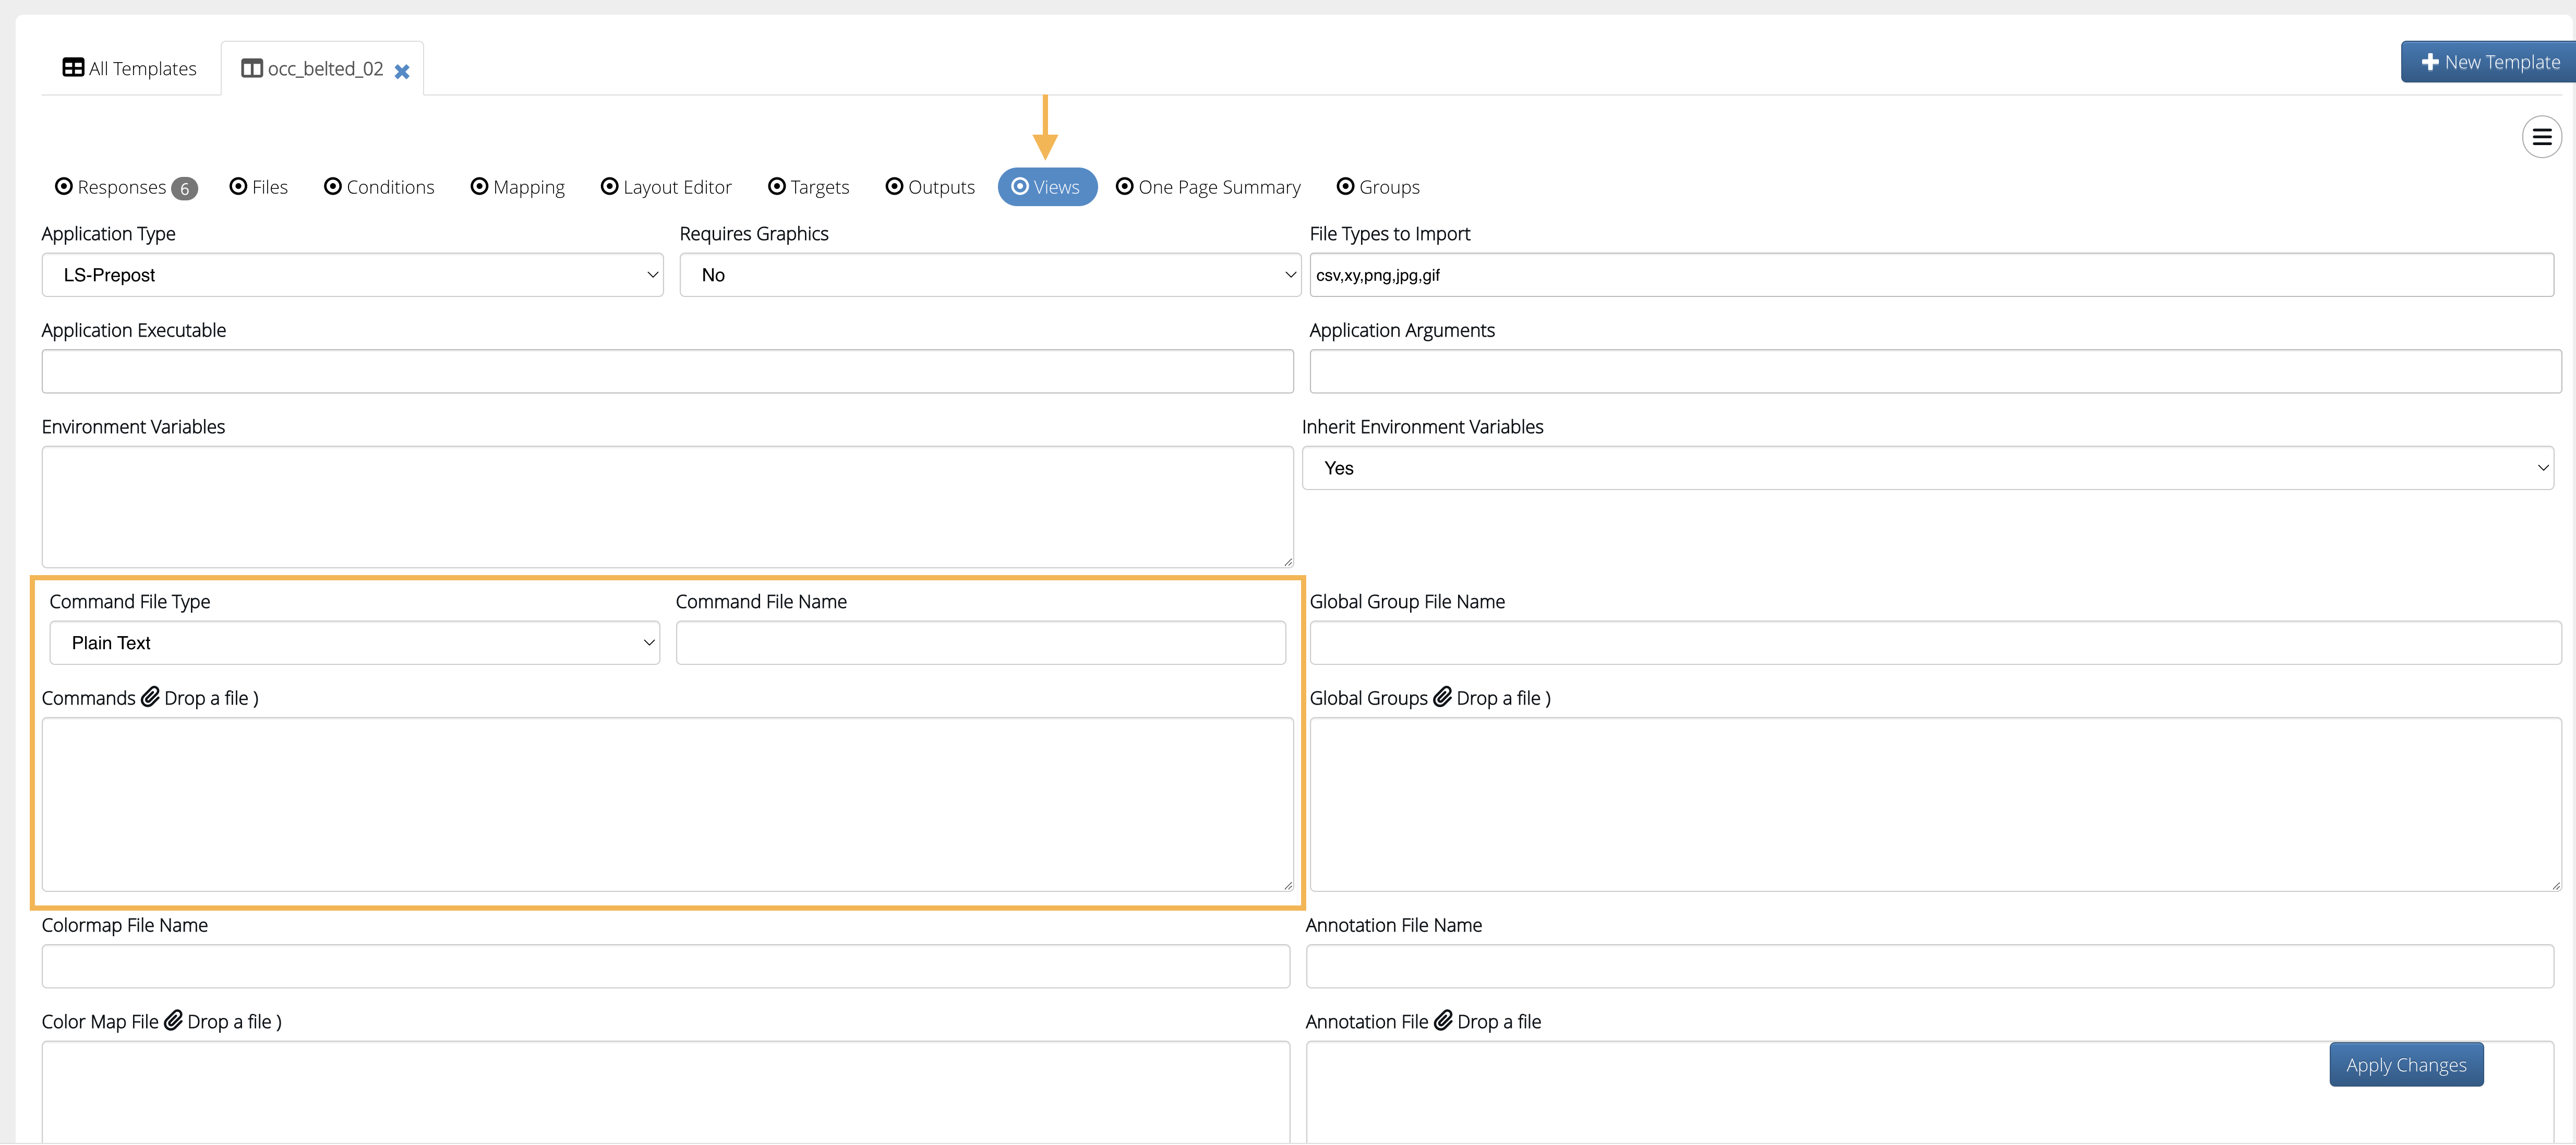This screenshot has width=2576, height=1145.
Task: Open the hamburger menu icon
Action: 2541,137
